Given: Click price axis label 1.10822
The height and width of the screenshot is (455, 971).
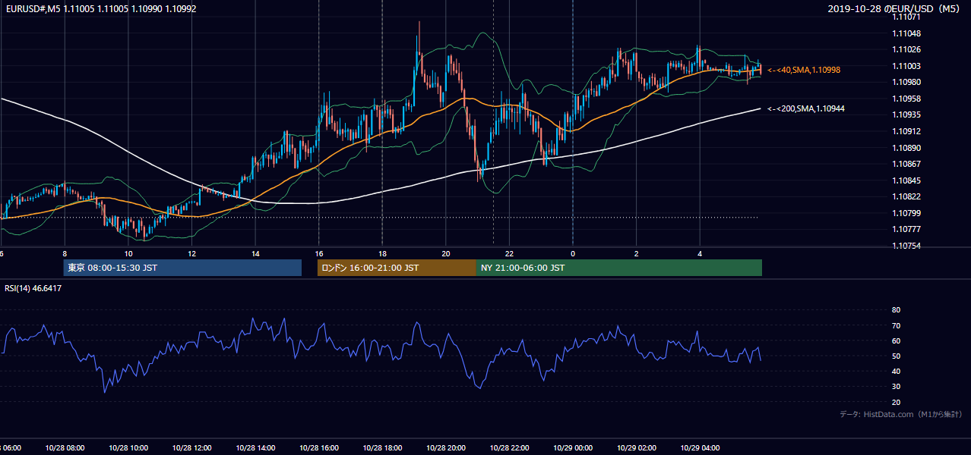Looking at the screenshot, I should coord(907,197).
